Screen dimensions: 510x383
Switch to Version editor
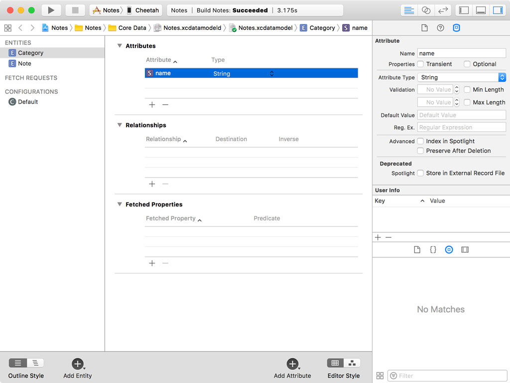coord(442,10)
